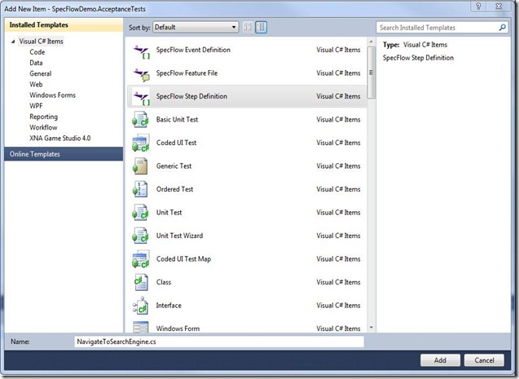
Task: Close the Add New Item dialog
Action: pos(499,7)
